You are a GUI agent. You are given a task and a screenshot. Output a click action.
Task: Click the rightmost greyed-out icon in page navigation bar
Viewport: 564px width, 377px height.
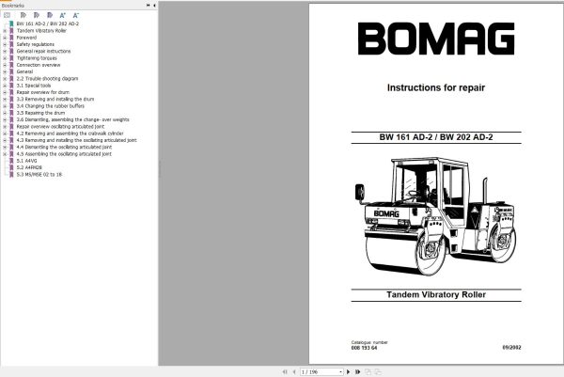tap(378, 372)
